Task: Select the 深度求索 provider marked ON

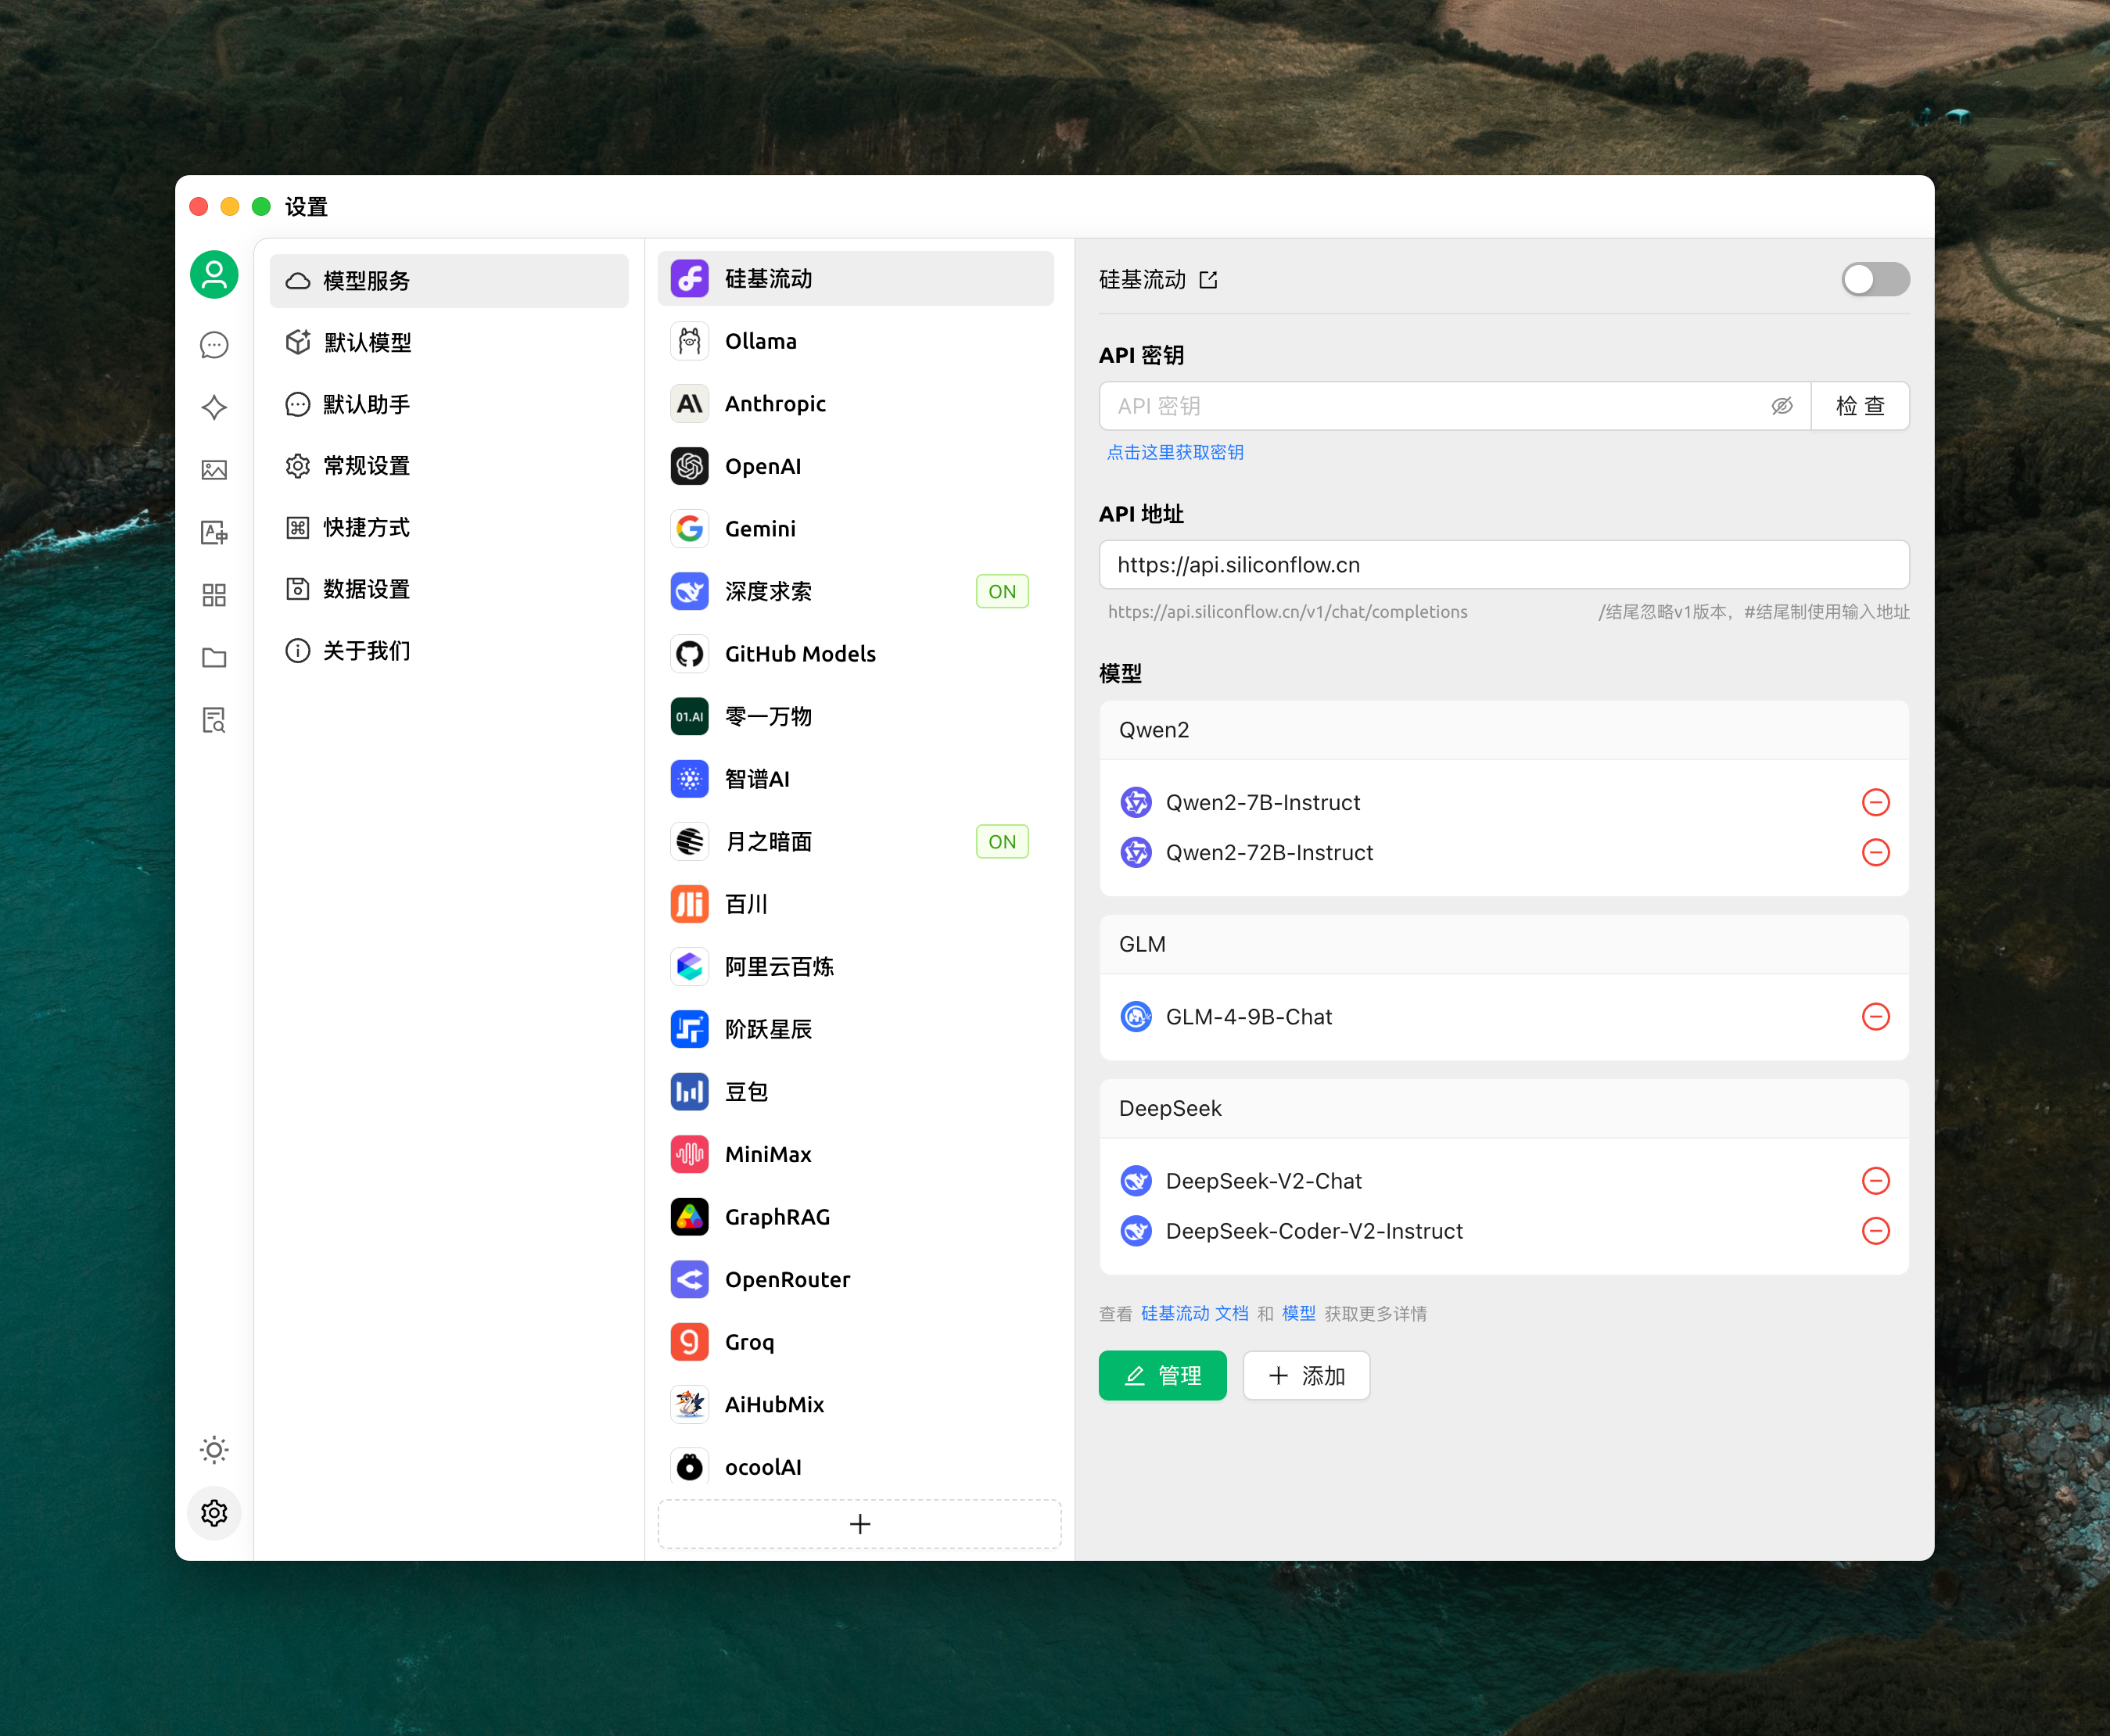Action: click(x=855, y=591)
